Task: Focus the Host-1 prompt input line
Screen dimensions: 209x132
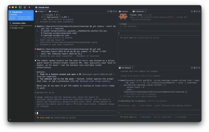Action: tap(76, 113)
